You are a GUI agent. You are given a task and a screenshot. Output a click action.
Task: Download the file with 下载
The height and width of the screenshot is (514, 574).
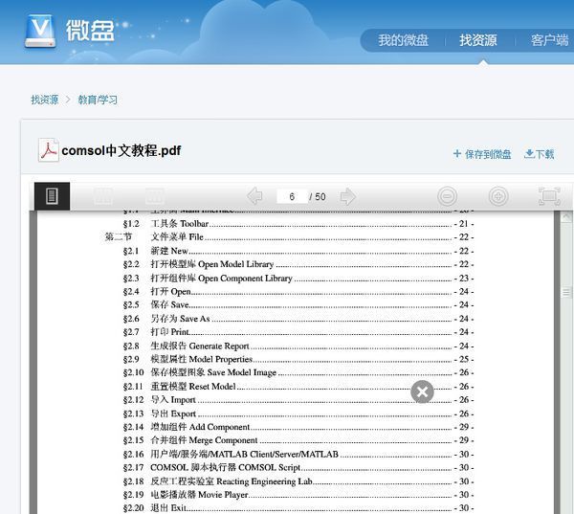click(539, 154)
